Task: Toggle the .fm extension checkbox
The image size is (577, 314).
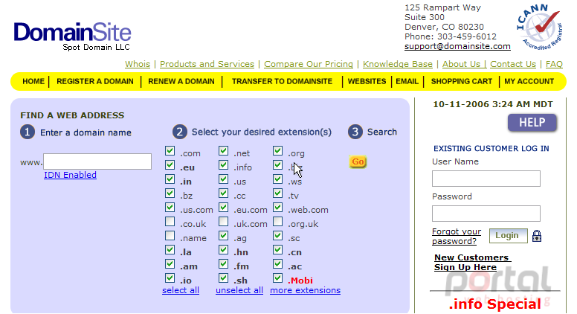Action: pos(223,263)
